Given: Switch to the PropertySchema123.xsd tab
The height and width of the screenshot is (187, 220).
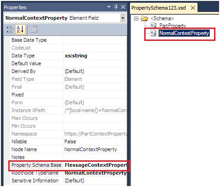Looking at the screenshot, I should point(158,8).
